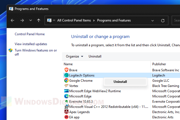Click the Edge WebView2 Runtime icon
Viewport: 180px width, 120px height.
(66, 91)
